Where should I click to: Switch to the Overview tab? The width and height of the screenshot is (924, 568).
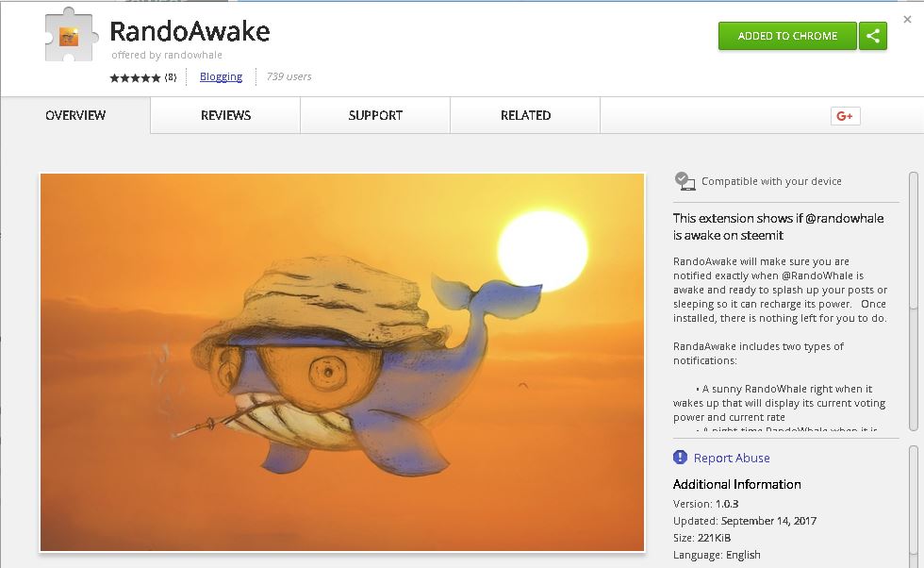[75, 116]
